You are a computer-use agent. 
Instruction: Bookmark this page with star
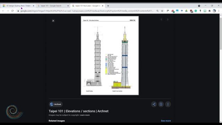coord(162,11)
